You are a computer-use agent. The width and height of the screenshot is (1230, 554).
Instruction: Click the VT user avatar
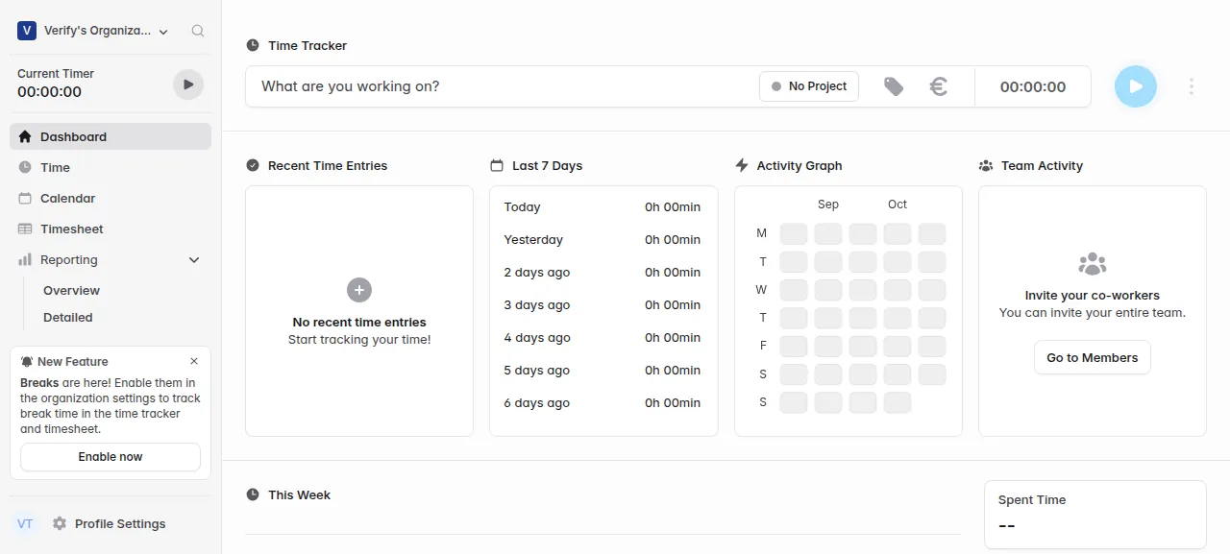[25, 523]
